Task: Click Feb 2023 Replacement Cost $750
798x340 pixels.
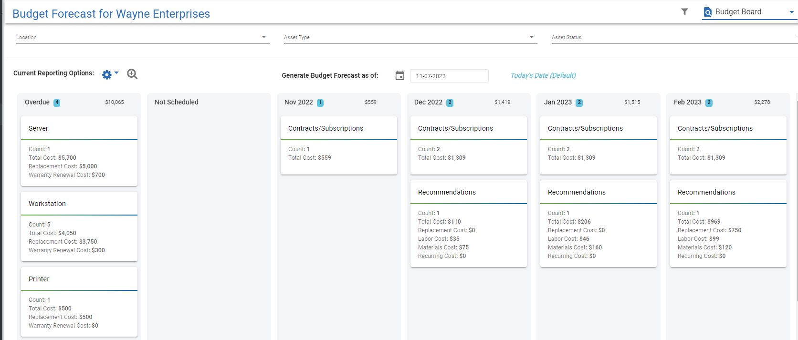Action: click(710, 230)
